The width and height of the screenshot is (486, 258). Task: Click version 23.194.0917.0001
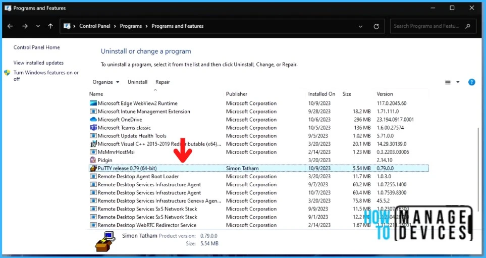click(x=395, y=119)
